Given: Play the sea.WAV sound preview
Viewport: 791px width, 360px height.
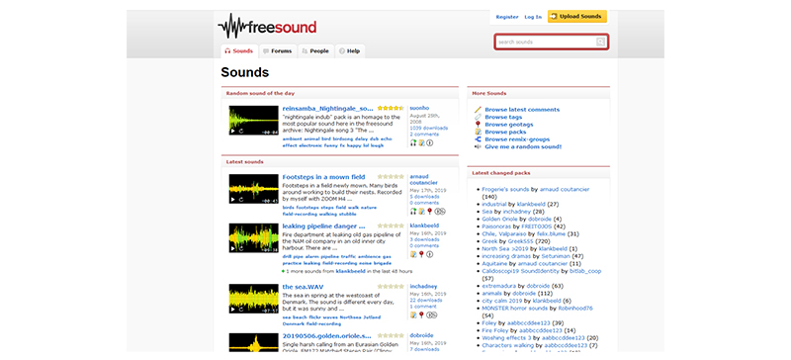Looking at the screenshot, I should point(233,310).
